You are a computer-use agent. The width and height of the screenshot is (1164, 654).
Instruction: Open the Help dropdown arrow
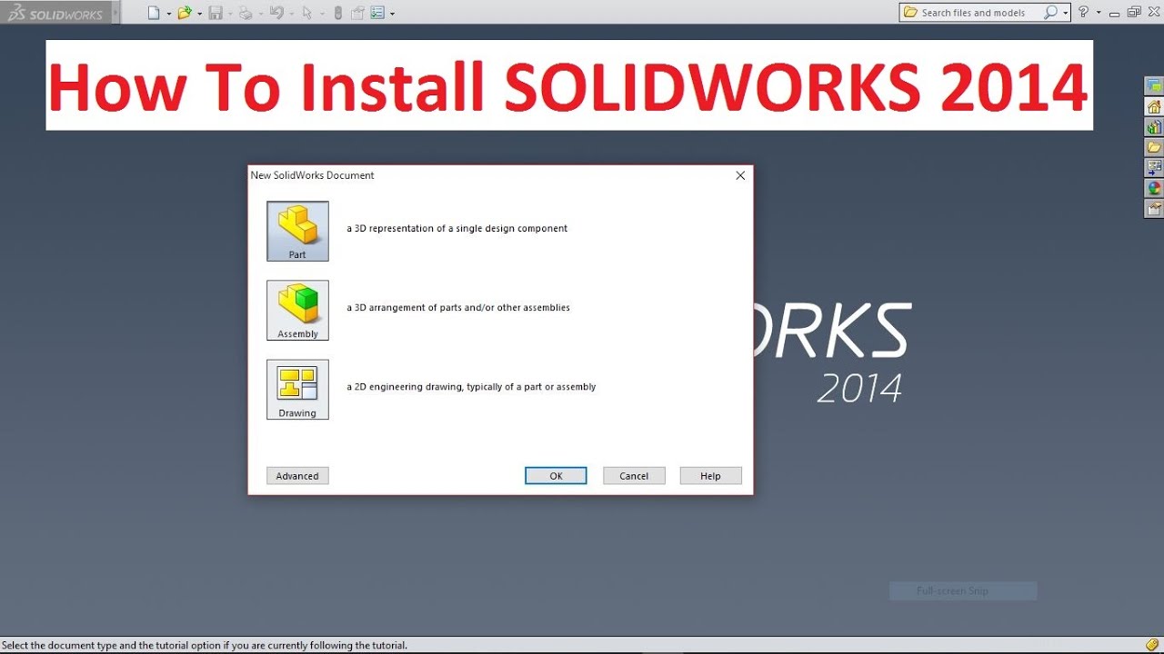tap(1099, 14)
